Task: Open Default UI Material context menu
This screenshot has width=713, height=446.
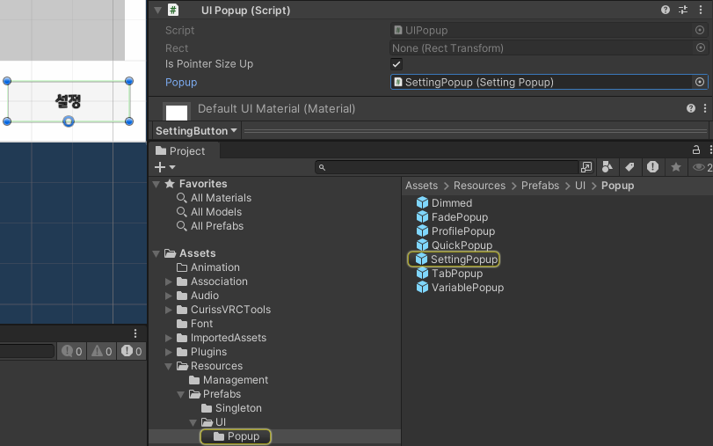Action: tap(705, 108)
